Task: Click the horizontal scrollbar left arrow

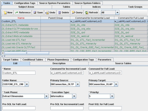Action: [x=3, y=53]
